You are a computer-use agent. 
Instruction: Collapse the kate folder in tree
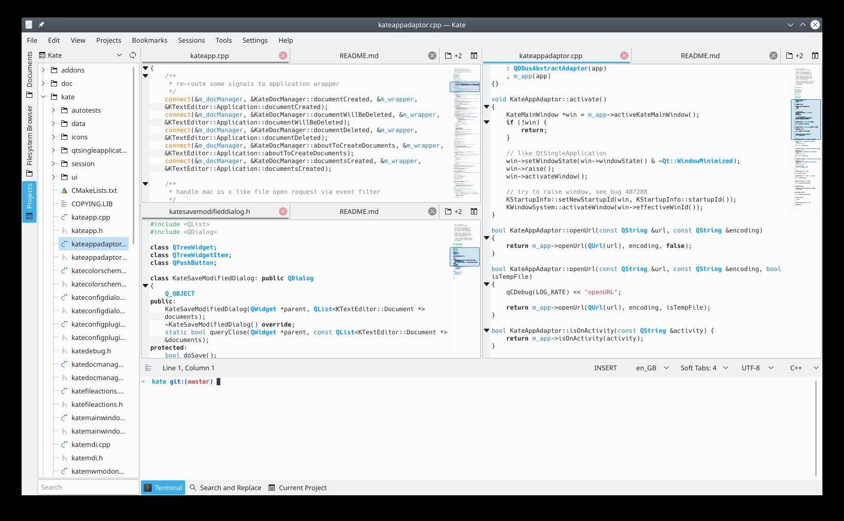tap(44, 97)
